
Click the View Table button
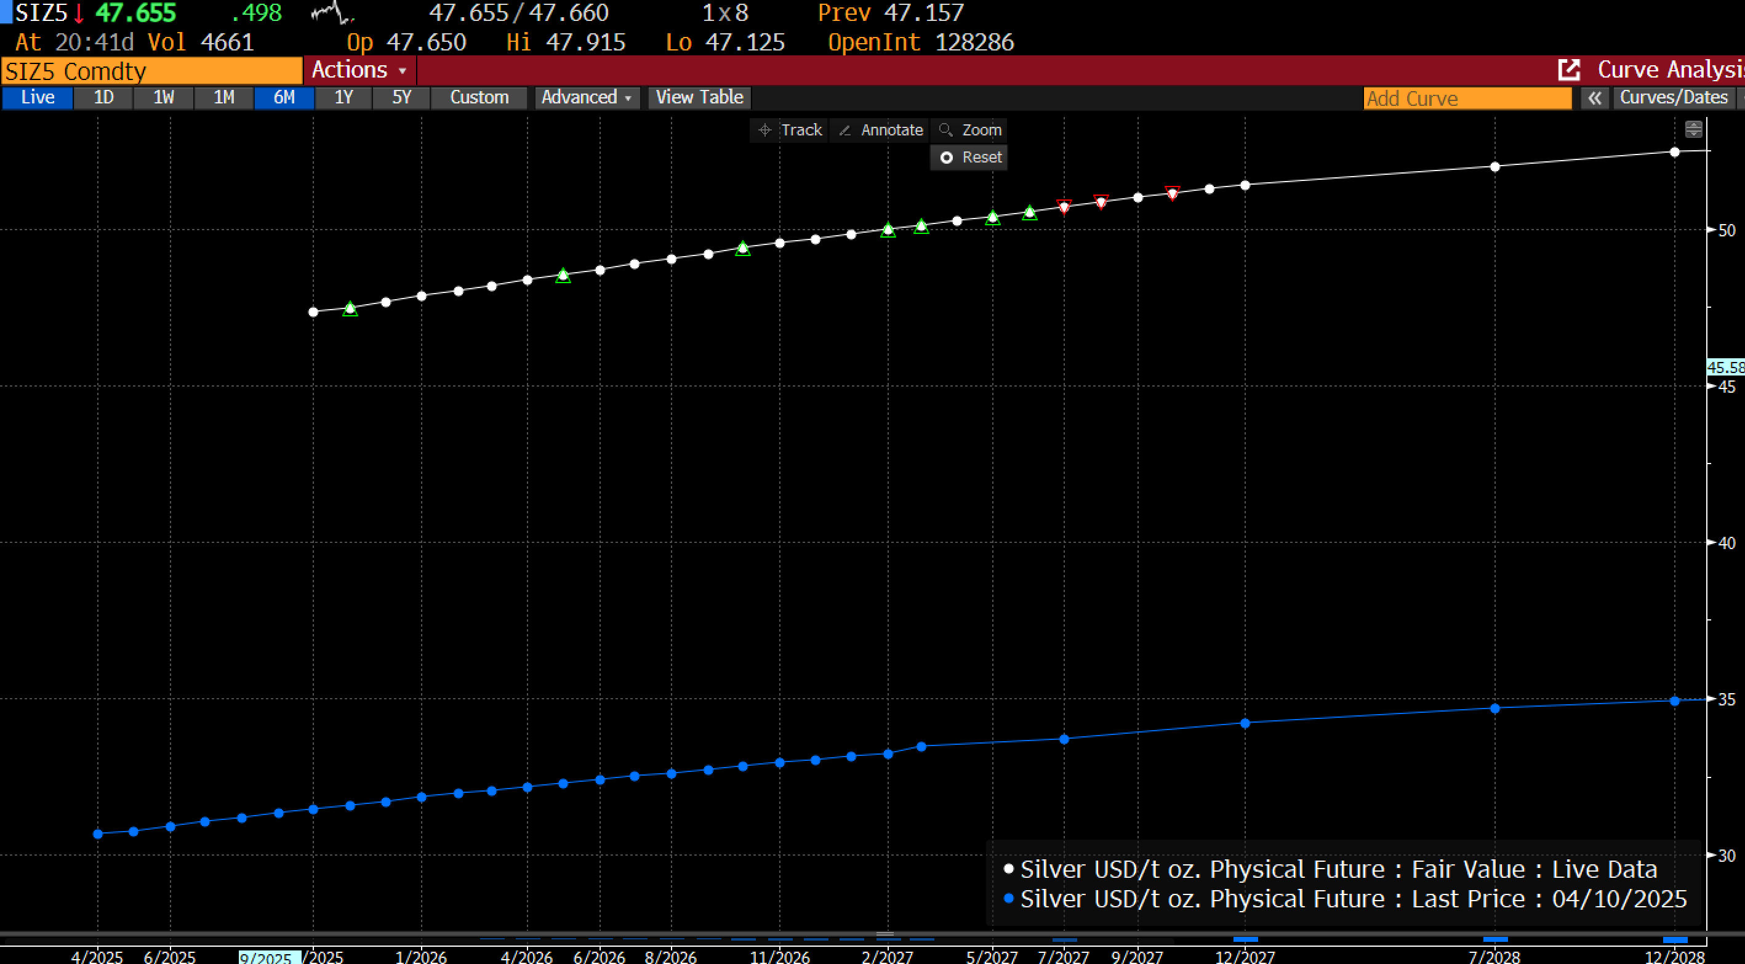(699, 97)
